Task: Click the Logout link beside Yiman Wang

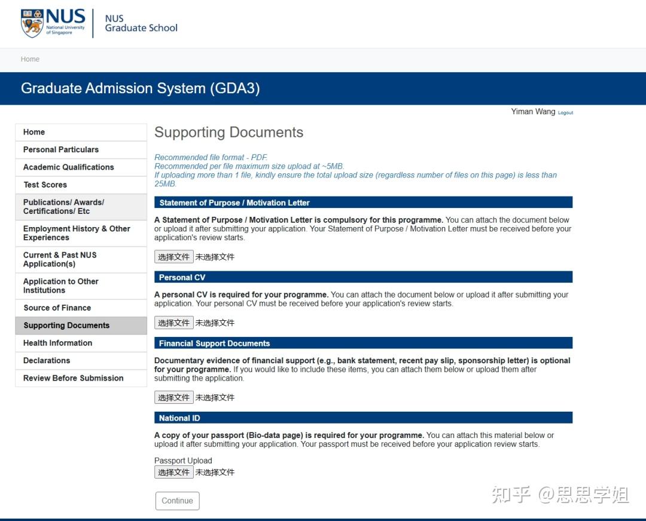Action: point(565,112)
